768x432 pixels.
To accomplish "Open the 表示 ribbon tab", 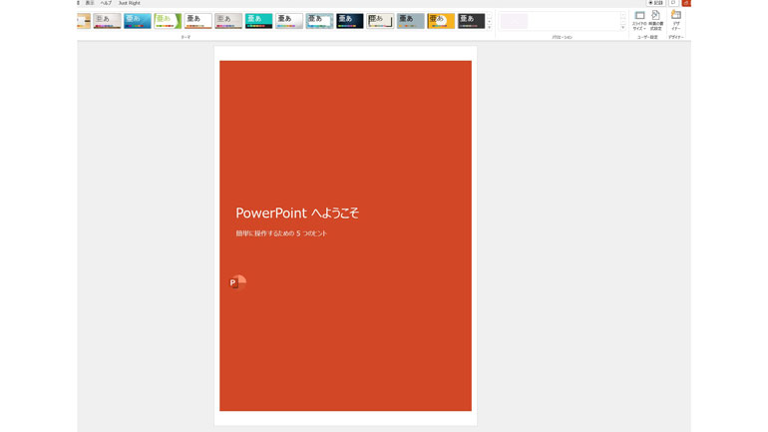I will 90,3.
